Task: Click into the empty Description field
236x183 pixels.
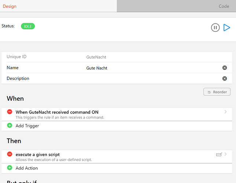Action: coord(147,78)
